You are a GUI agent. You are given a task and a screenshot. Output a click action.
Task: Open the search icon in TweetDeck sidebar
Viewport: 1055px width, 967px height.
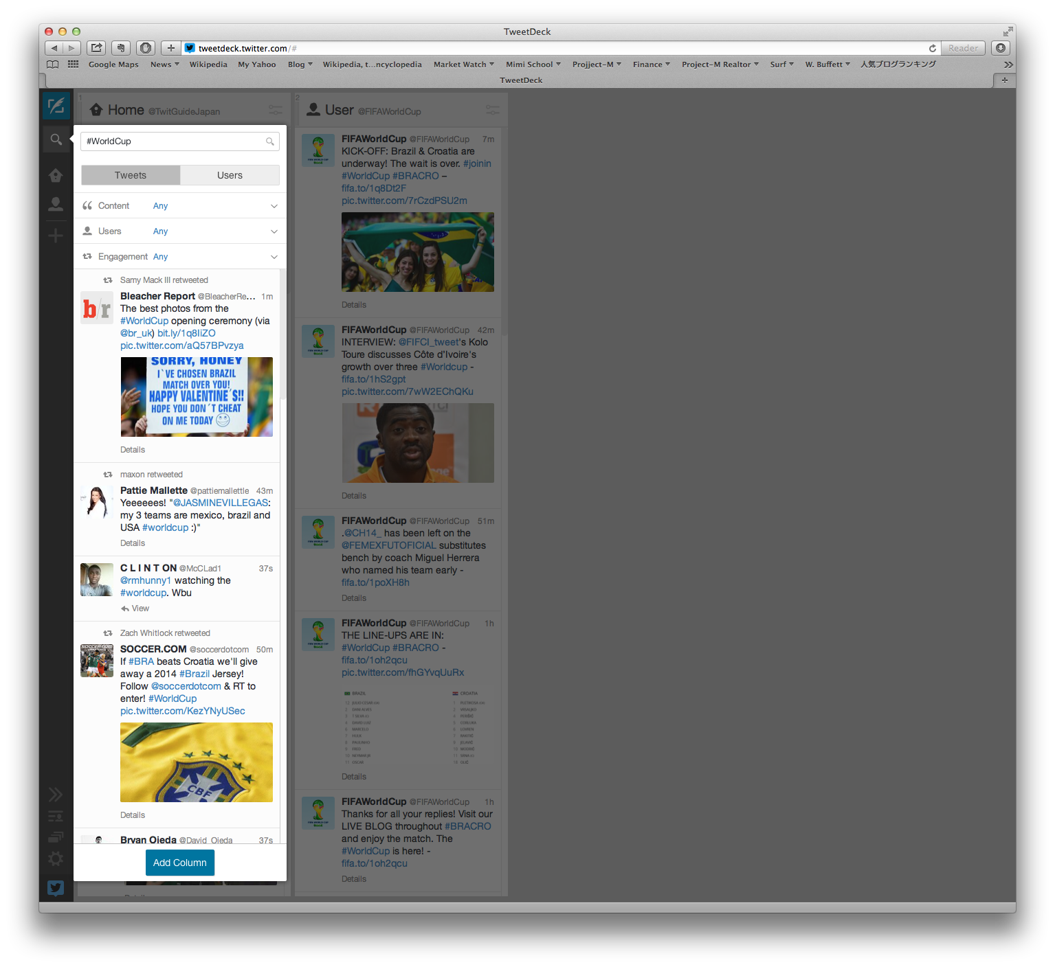[56, 139]
